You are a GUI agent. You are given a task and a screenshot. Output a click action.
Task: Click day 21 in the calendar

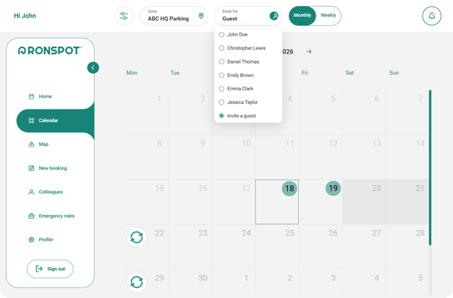pyautogui.click(x=407, y=202)
